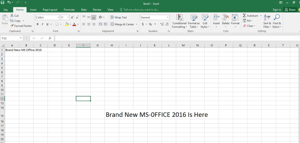This screenshot has height=143, width=300.
Task: Increase font size with large A icon
Action: click(72, 17)
